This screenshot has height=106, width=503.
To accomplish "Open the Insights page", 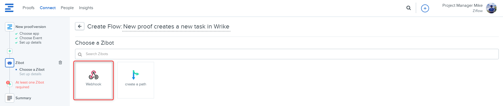I will coord(86,8).
